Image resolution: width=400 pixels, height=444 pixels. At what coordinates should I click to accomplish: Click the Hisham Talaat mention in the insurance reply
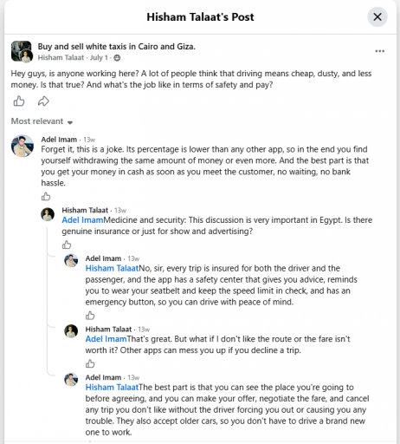(112, 268)
